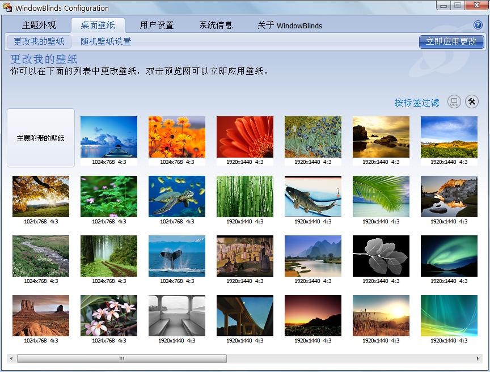Select the 主题附带的壁纸 category tile
This screenshot has width=490, height=372.
click(x=41, y=138)
